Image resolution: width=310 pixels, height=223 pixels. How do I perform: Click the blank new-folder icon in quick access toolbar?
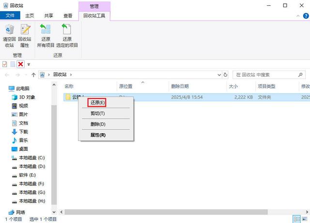pos(13,64)
